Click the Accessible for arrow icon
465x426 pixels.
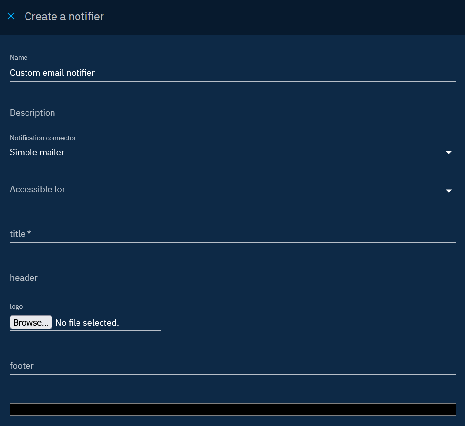coord(448,191)
